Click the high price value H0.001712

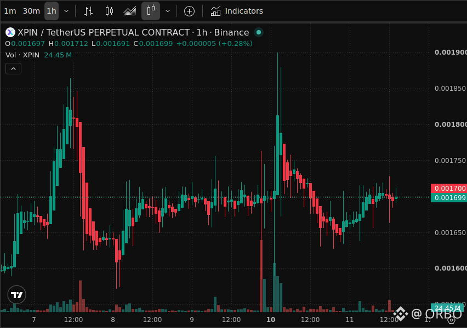[x=68, y=44]
